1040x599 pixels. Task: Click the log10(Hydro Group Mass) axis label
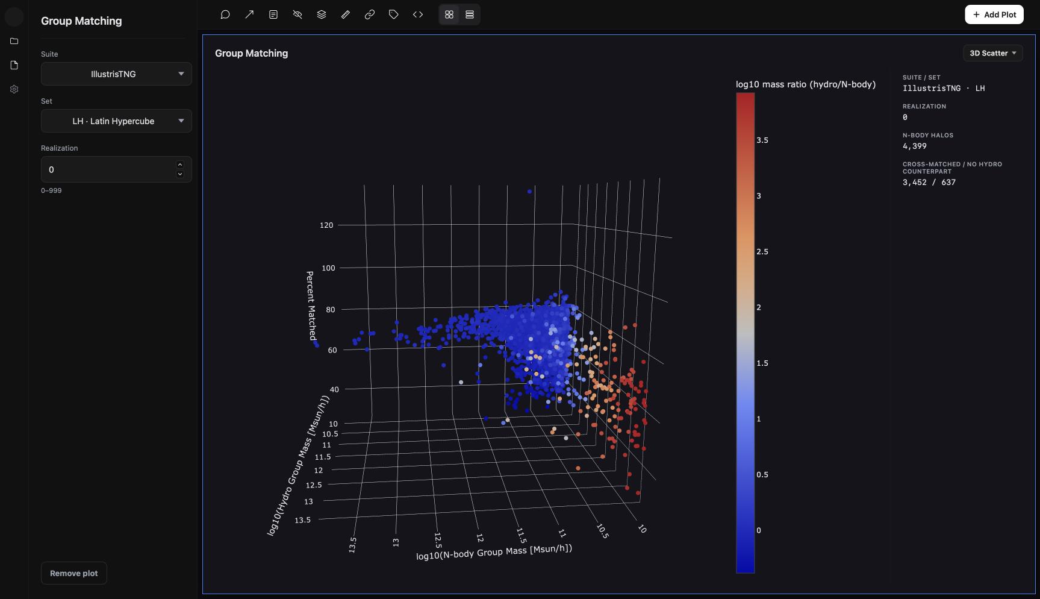299,465
